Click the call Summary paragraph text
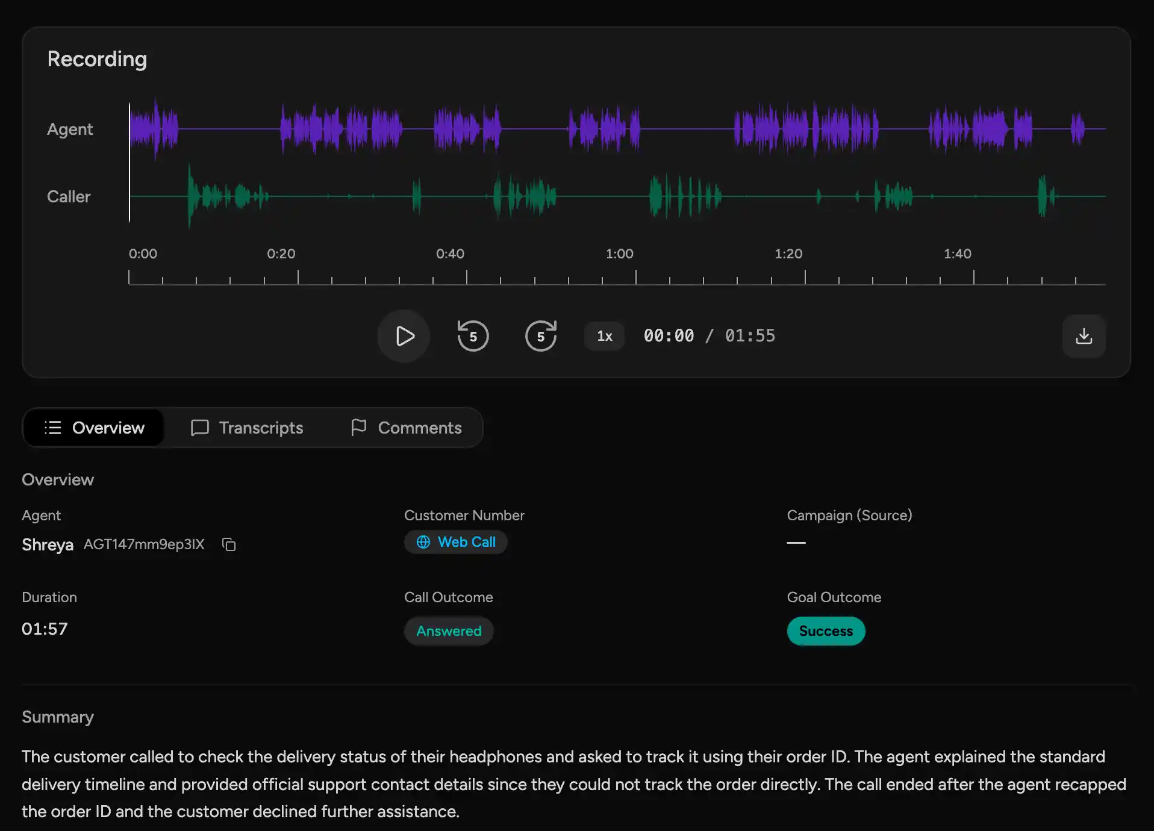The width and height of the screenshot is (1154, 831). [574, 784]
